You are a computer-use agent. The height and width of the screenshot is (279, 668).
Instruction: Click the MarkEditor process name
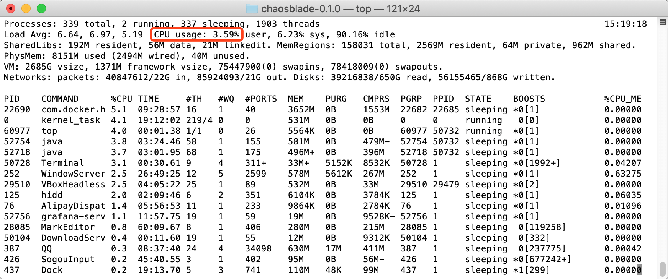tap(68, 227)
